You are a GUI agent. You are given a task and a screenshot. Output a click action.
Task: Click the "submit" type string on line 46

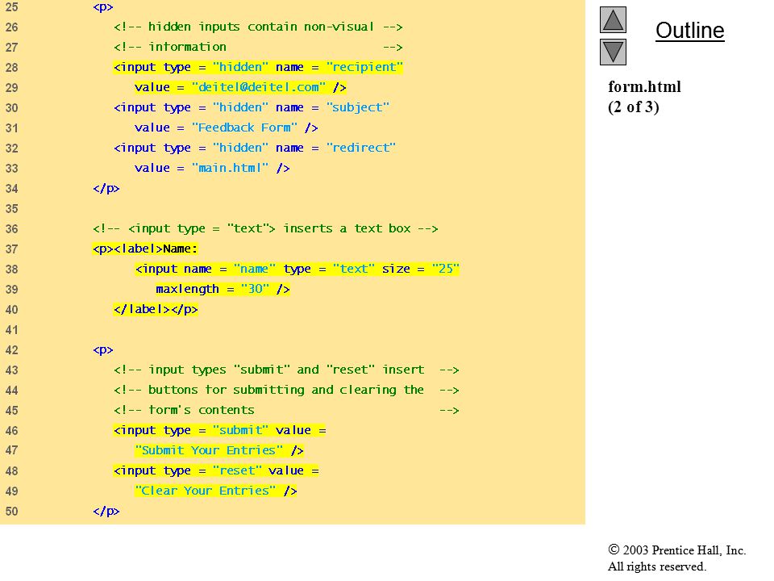pyautogui.click(x=240, y=430)
